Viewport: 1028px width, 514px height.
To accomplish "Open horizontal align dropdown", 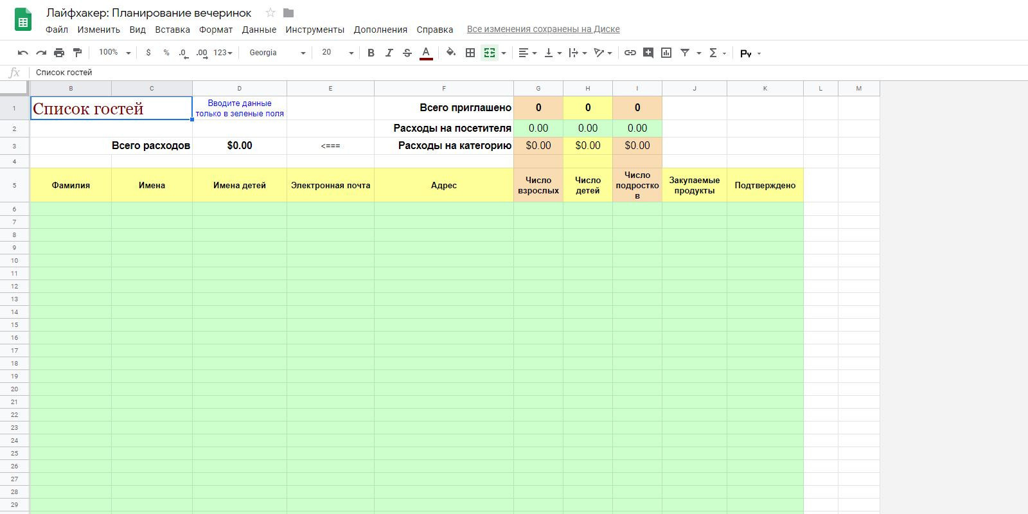I will pyautogui.click(x=527, y=53).
